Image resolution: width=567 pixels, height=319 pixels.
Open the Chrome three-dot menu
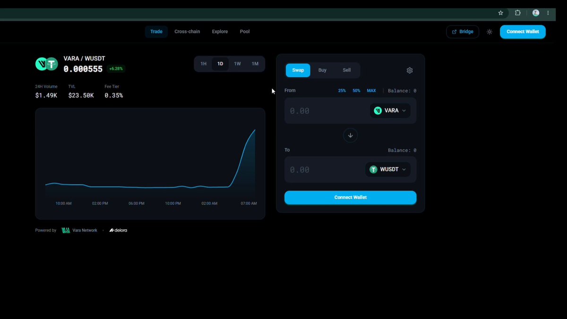pyautogui.click(x=548, y=13)
